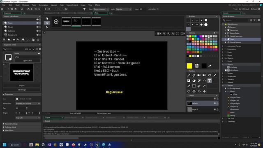Open the asset browser filter icon
Viewport: 263px width, 148px height.
click(255, 20)
